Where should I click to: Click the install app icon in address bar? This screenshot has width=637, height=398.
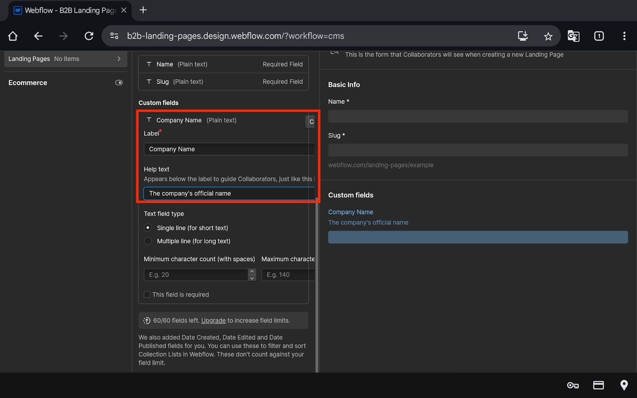[522, 36]
